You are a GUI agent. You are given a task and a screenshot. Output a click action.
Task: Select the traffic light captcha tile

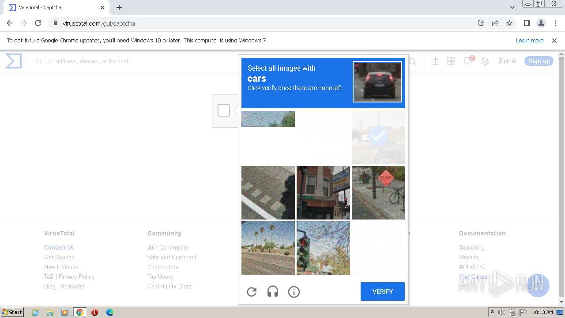[323, 248]
